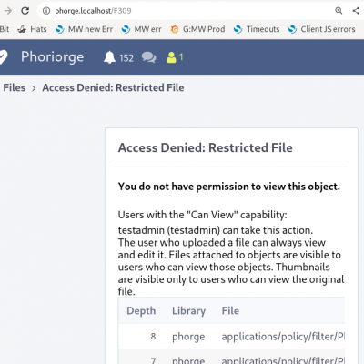Open the G:MW Prod bookmark
The image size is (364, 364).
coord(197,29)
